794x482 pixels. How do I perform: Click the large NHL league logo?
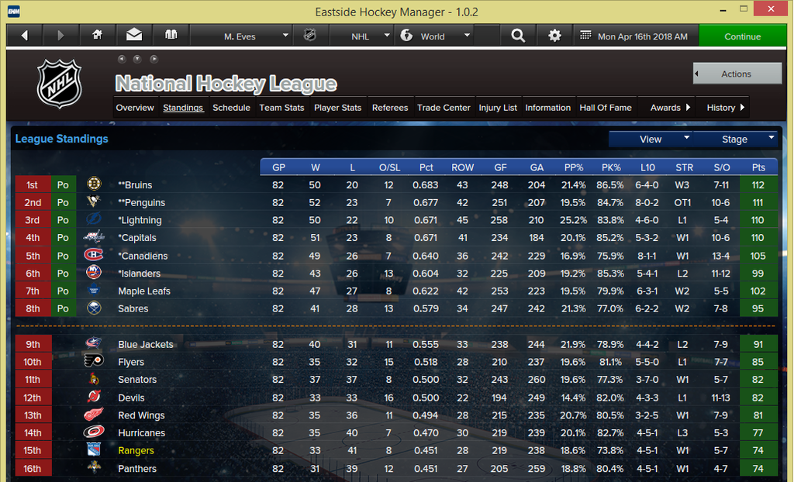[x=59, y=84]
